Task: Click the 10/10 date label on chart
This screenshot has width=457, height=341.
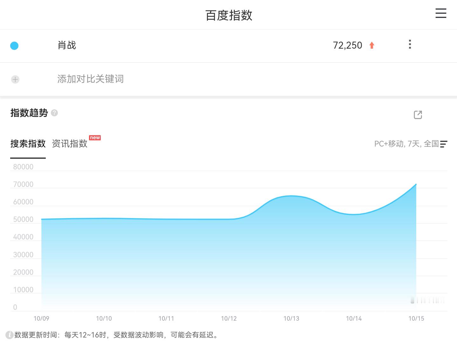Action: 104,318
